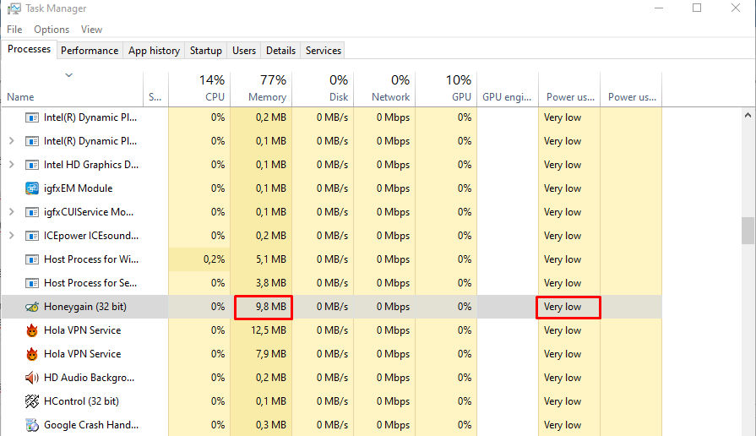Switch to the Startup tab
Screen dimensions: 756x436
tap(206, 51)
